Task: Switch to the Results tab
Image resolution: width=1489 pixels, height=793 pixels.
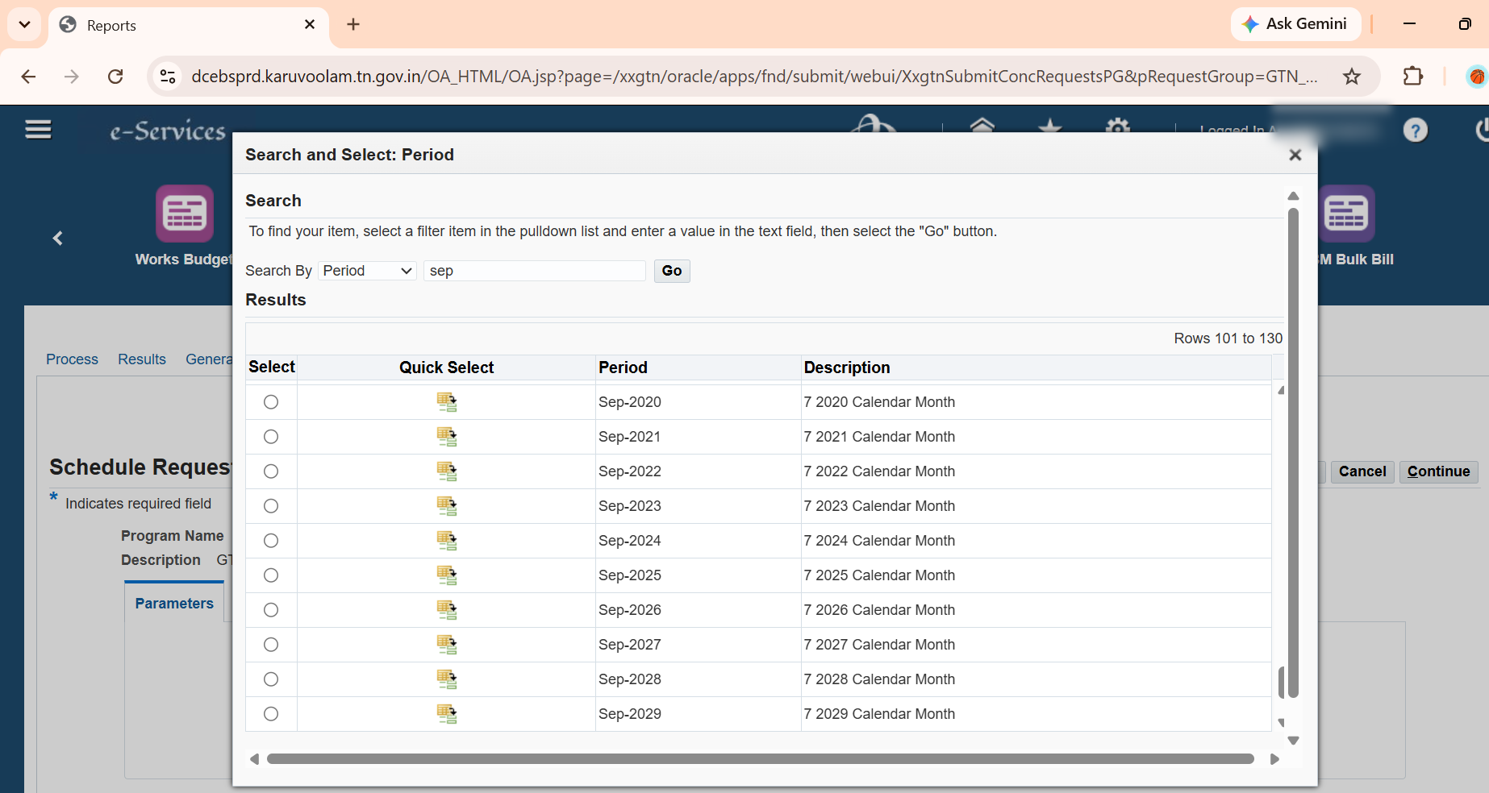Action: [x=142, y=359]
